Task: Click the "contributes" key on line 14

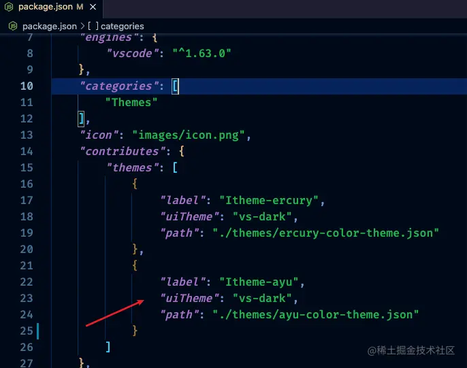Action: pyautogui.click(x=122, y=151)
